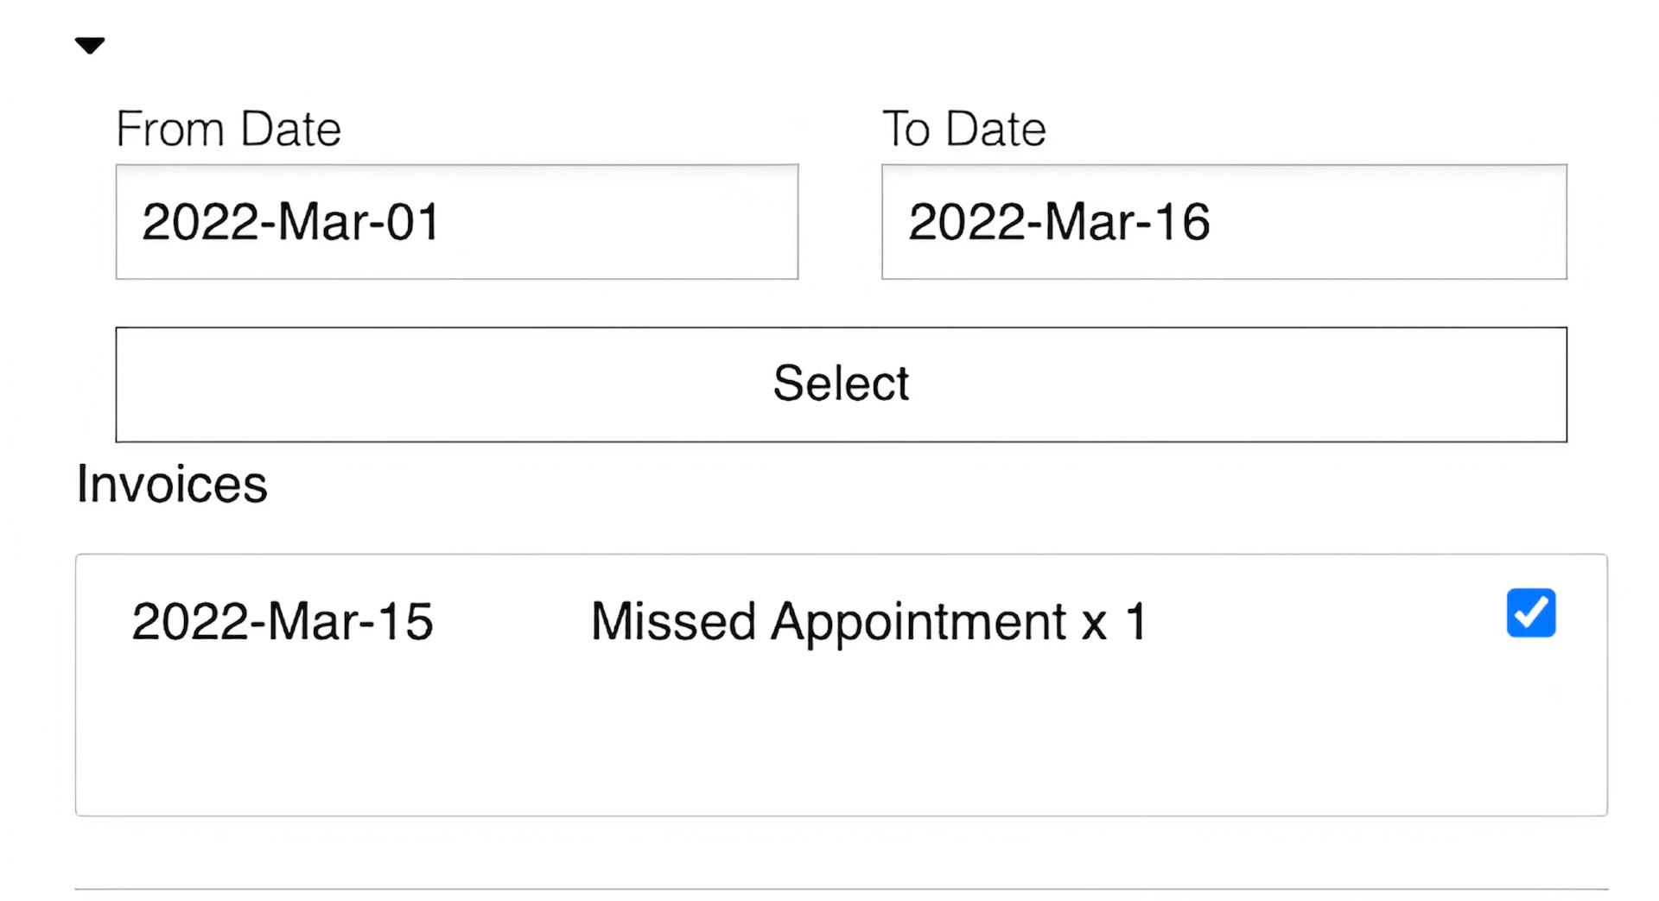The width and height of the screenshot is (1659, 901).
Task: Uncheck the Missed Appointment invoice checkbox
Action: tap(1530, 612)
